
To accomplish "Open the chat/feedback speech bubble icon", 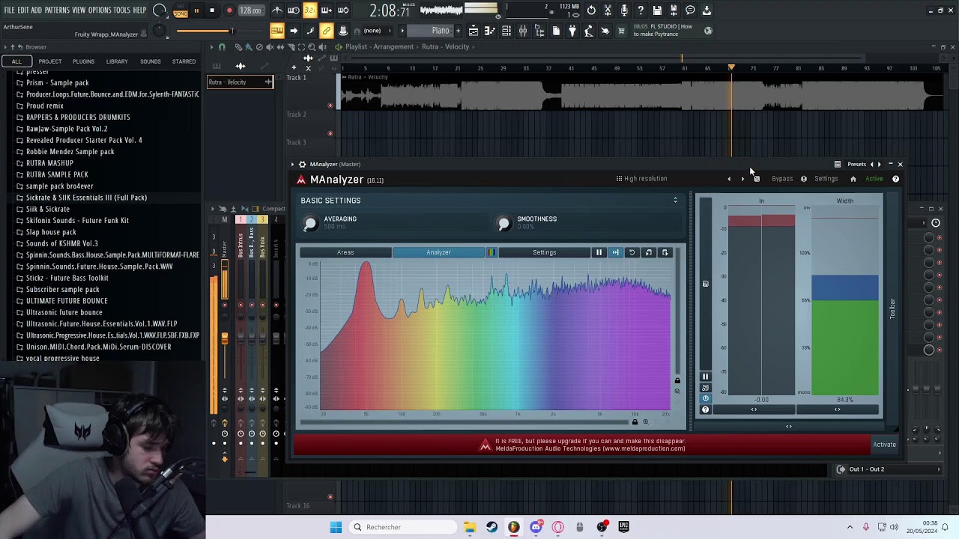I will [x=690, y=10].
